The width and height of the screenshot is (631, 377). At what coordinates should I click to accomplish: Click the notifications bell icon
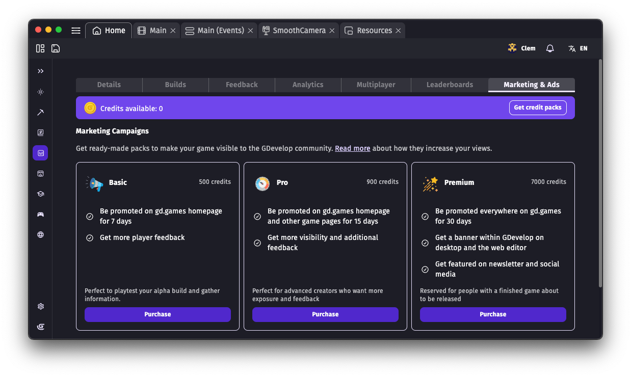(550, 48)
